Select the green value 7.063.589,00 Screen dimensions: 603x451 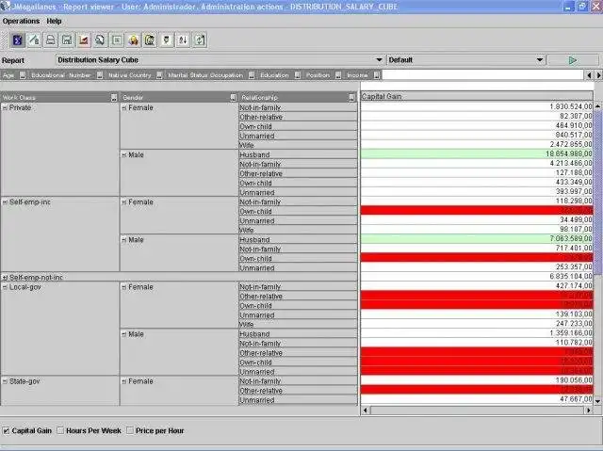(477, 239)
